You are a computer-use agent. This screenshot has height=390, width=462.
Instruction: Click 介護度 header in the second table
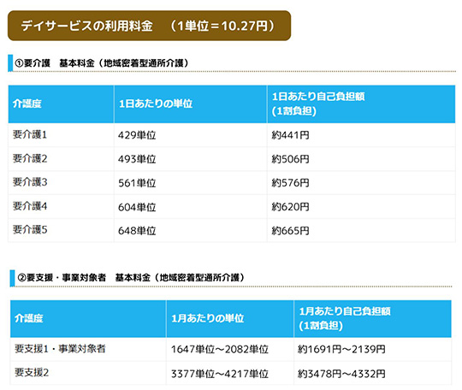point(88,319)
